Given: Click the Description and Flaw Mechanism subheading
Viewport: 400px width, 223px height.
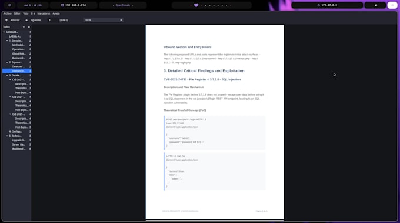Looking at the screenshot, I should tap(184, 87).
